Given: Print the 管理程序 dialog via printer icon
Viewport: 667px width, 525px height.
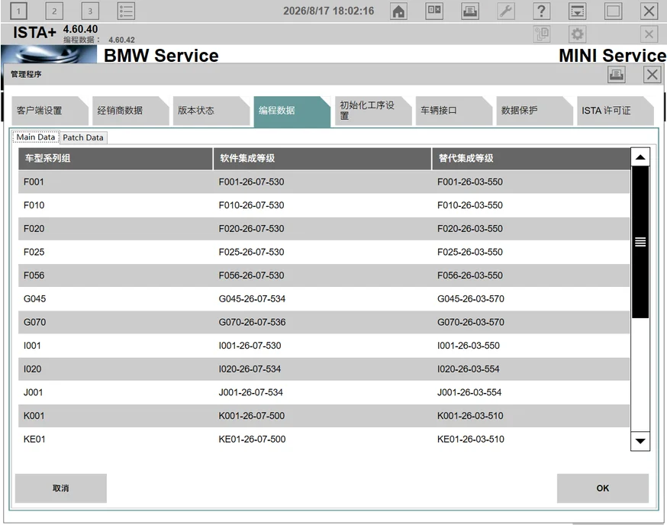Looking at the screenshot, I should point(617,75).
